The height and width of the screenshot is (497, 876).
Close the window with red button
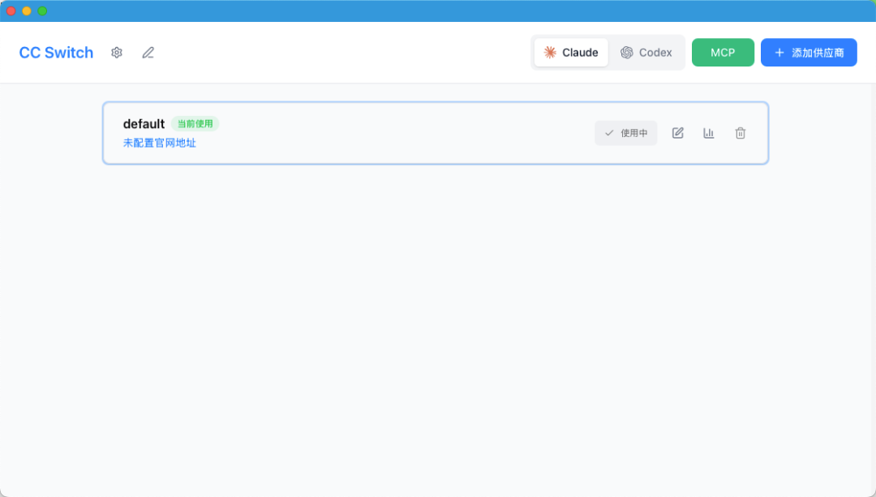point(11,11)
